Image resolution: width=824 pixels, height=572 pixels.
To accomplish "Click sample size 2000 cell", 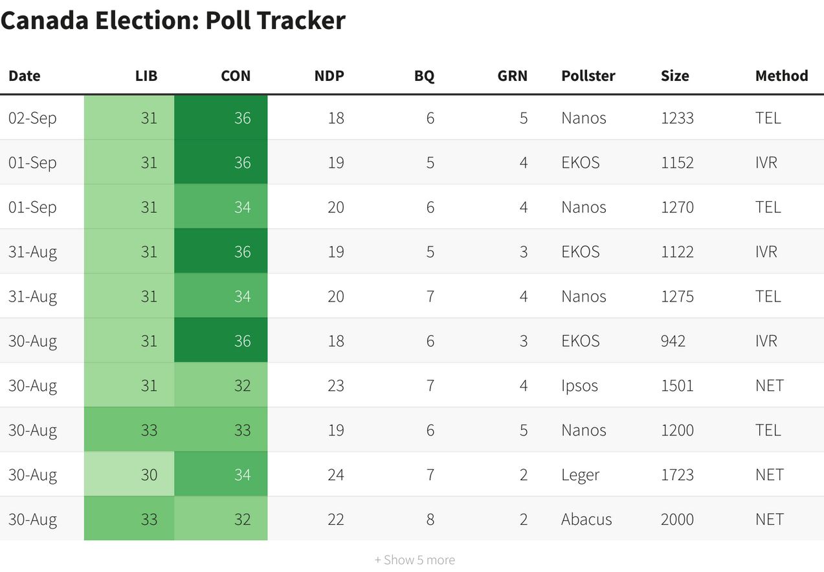I will [677, 520].
